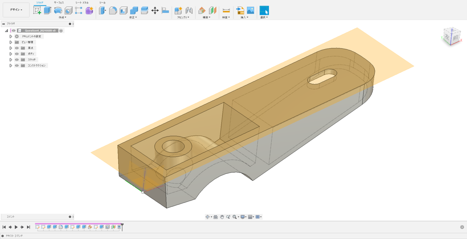This screenshot has width=467, height=239.
Task: Select the Hole tool icon
Action: click(x=68, y=10)
